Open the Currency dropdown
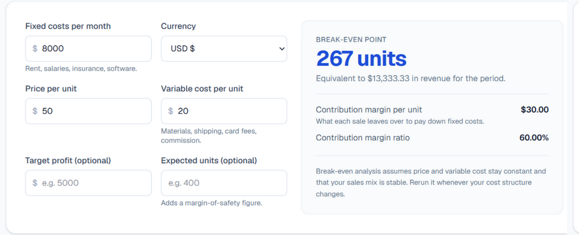The image size is (579, 235). click(x=224, y=49)
